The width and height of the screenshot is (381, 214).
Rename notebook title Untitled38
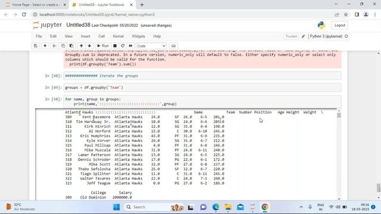point(78,25)
